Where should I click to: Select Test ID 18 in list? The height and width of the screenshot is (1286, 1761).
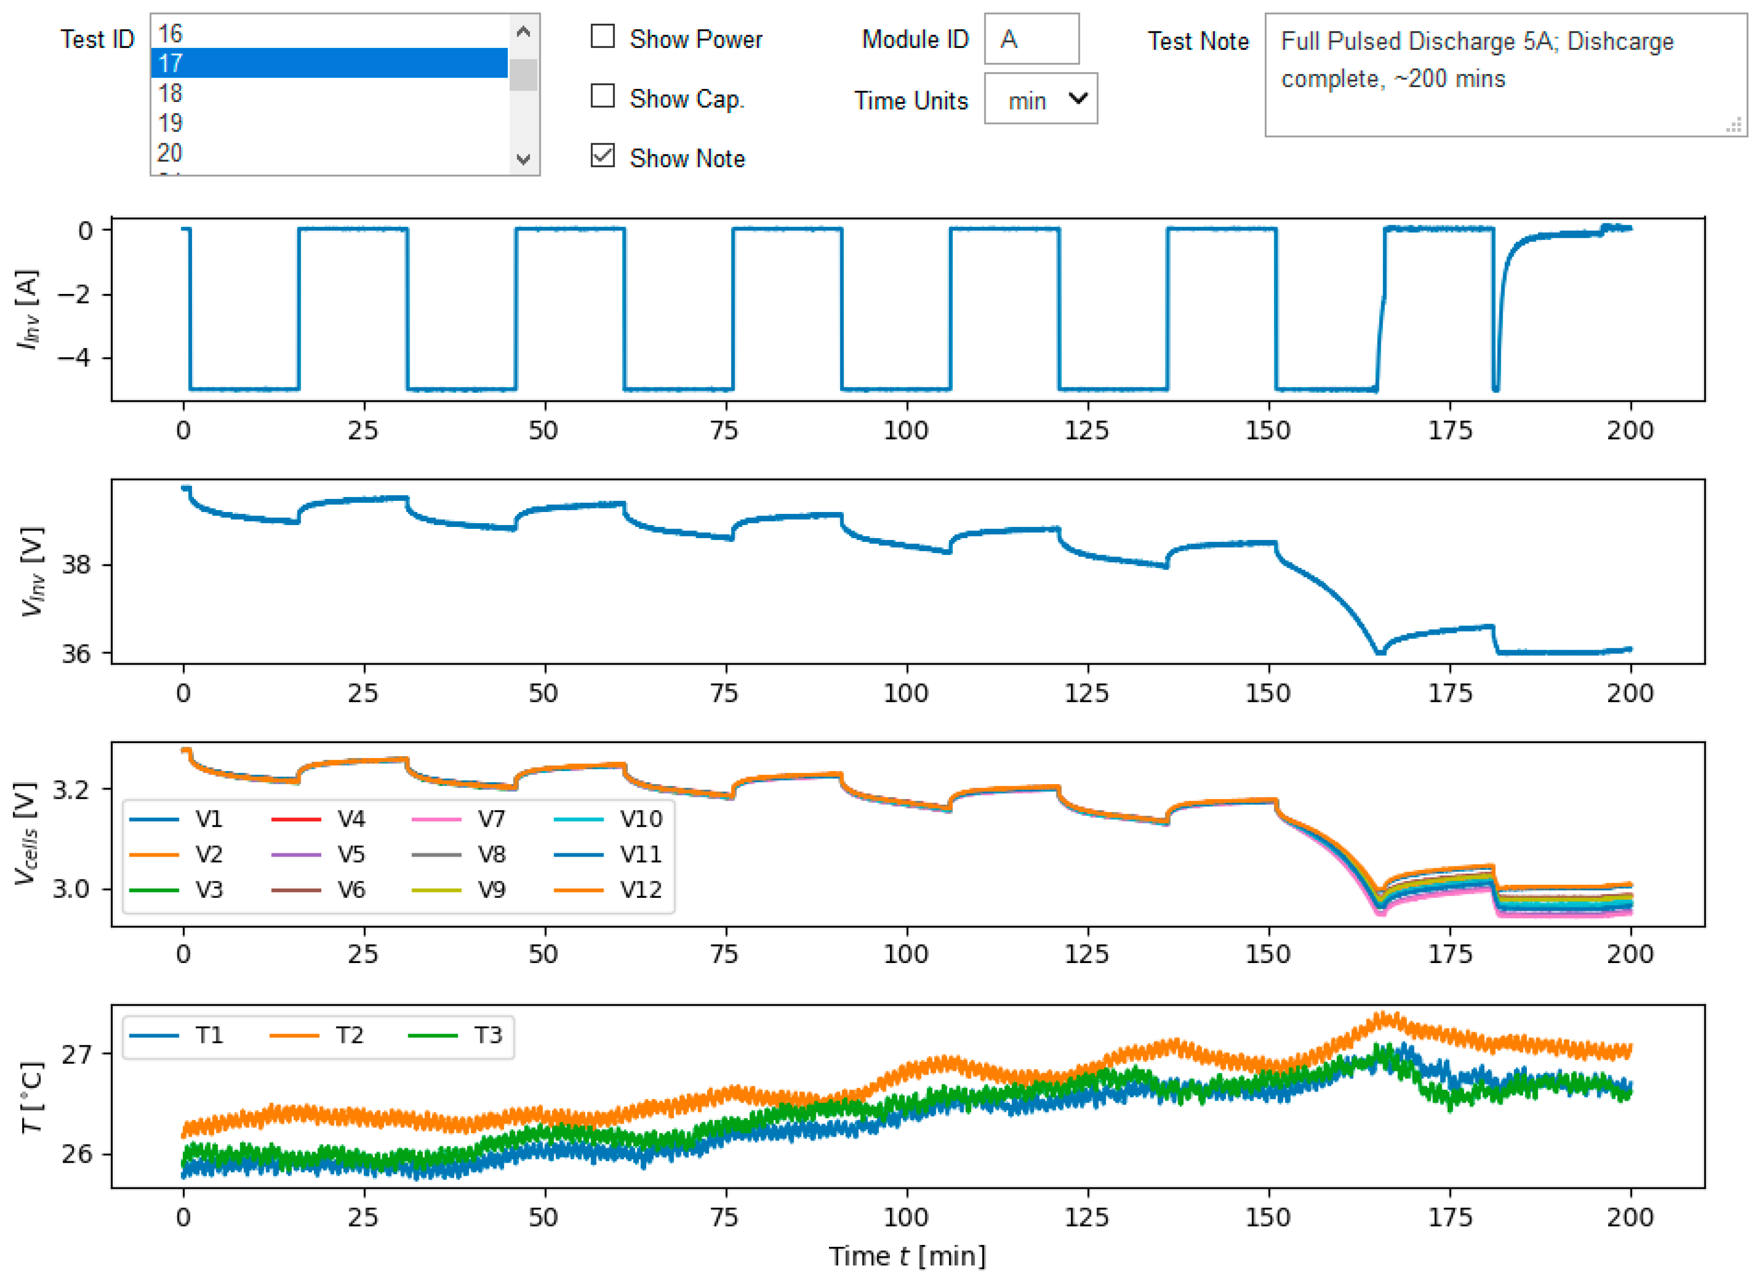pyautogui.click(x=327, y=93)
